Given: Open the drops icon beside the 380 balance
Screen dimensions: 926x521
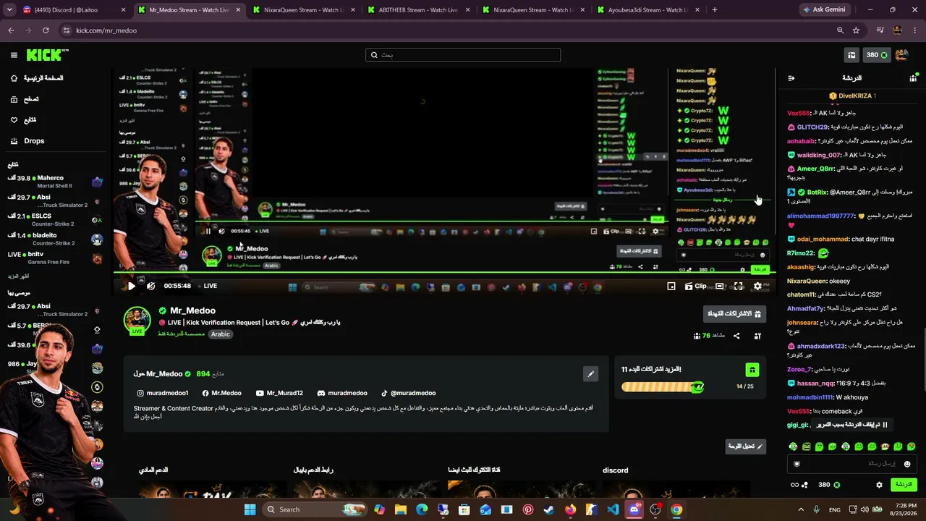Looking at the screenshot, I should [x=851, y=55].
